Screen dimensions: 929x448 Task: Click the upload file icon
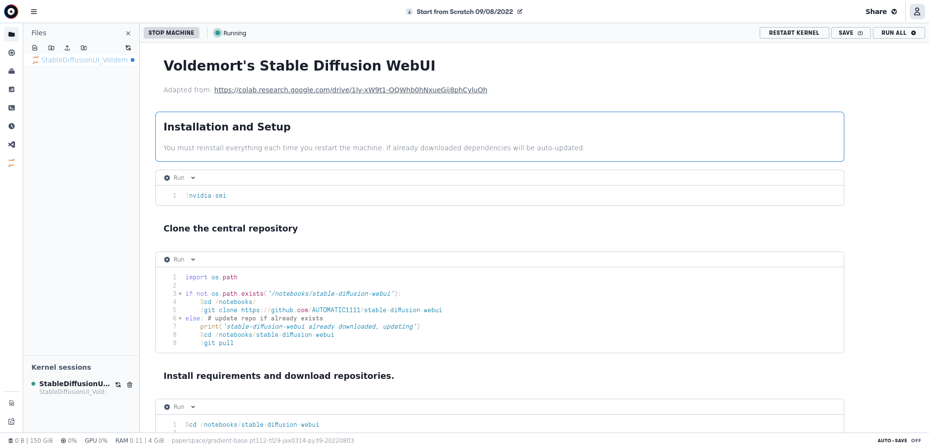pyautogui.click(x=67, y=48)
